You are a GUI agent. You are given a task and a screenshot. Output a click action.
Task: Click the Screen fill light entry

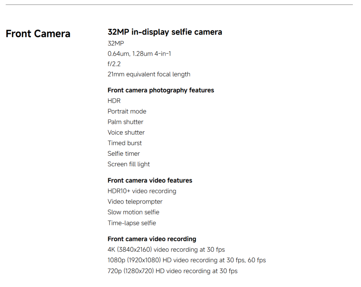click(x=129, y=164)
